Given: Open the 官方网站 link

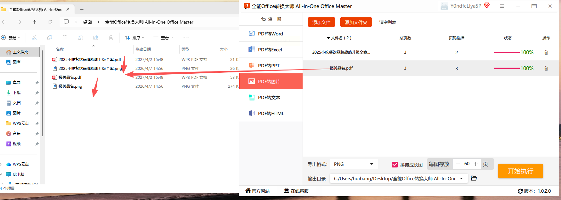Looking at the screenshot, I should point(257,191).
